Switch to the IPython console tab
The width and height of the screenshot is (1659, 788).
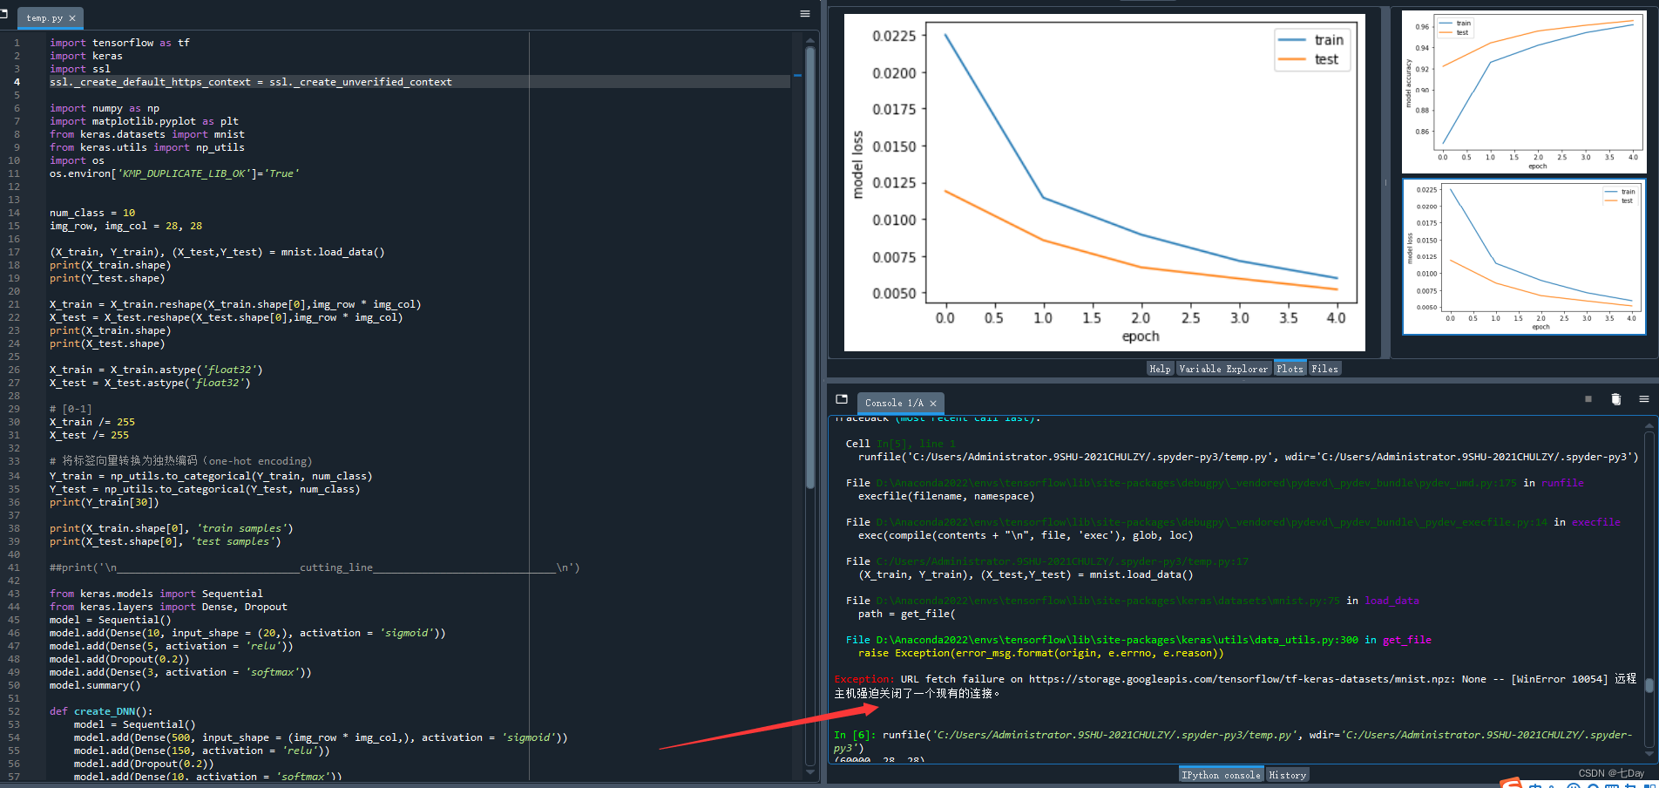tap(1221, 775)
